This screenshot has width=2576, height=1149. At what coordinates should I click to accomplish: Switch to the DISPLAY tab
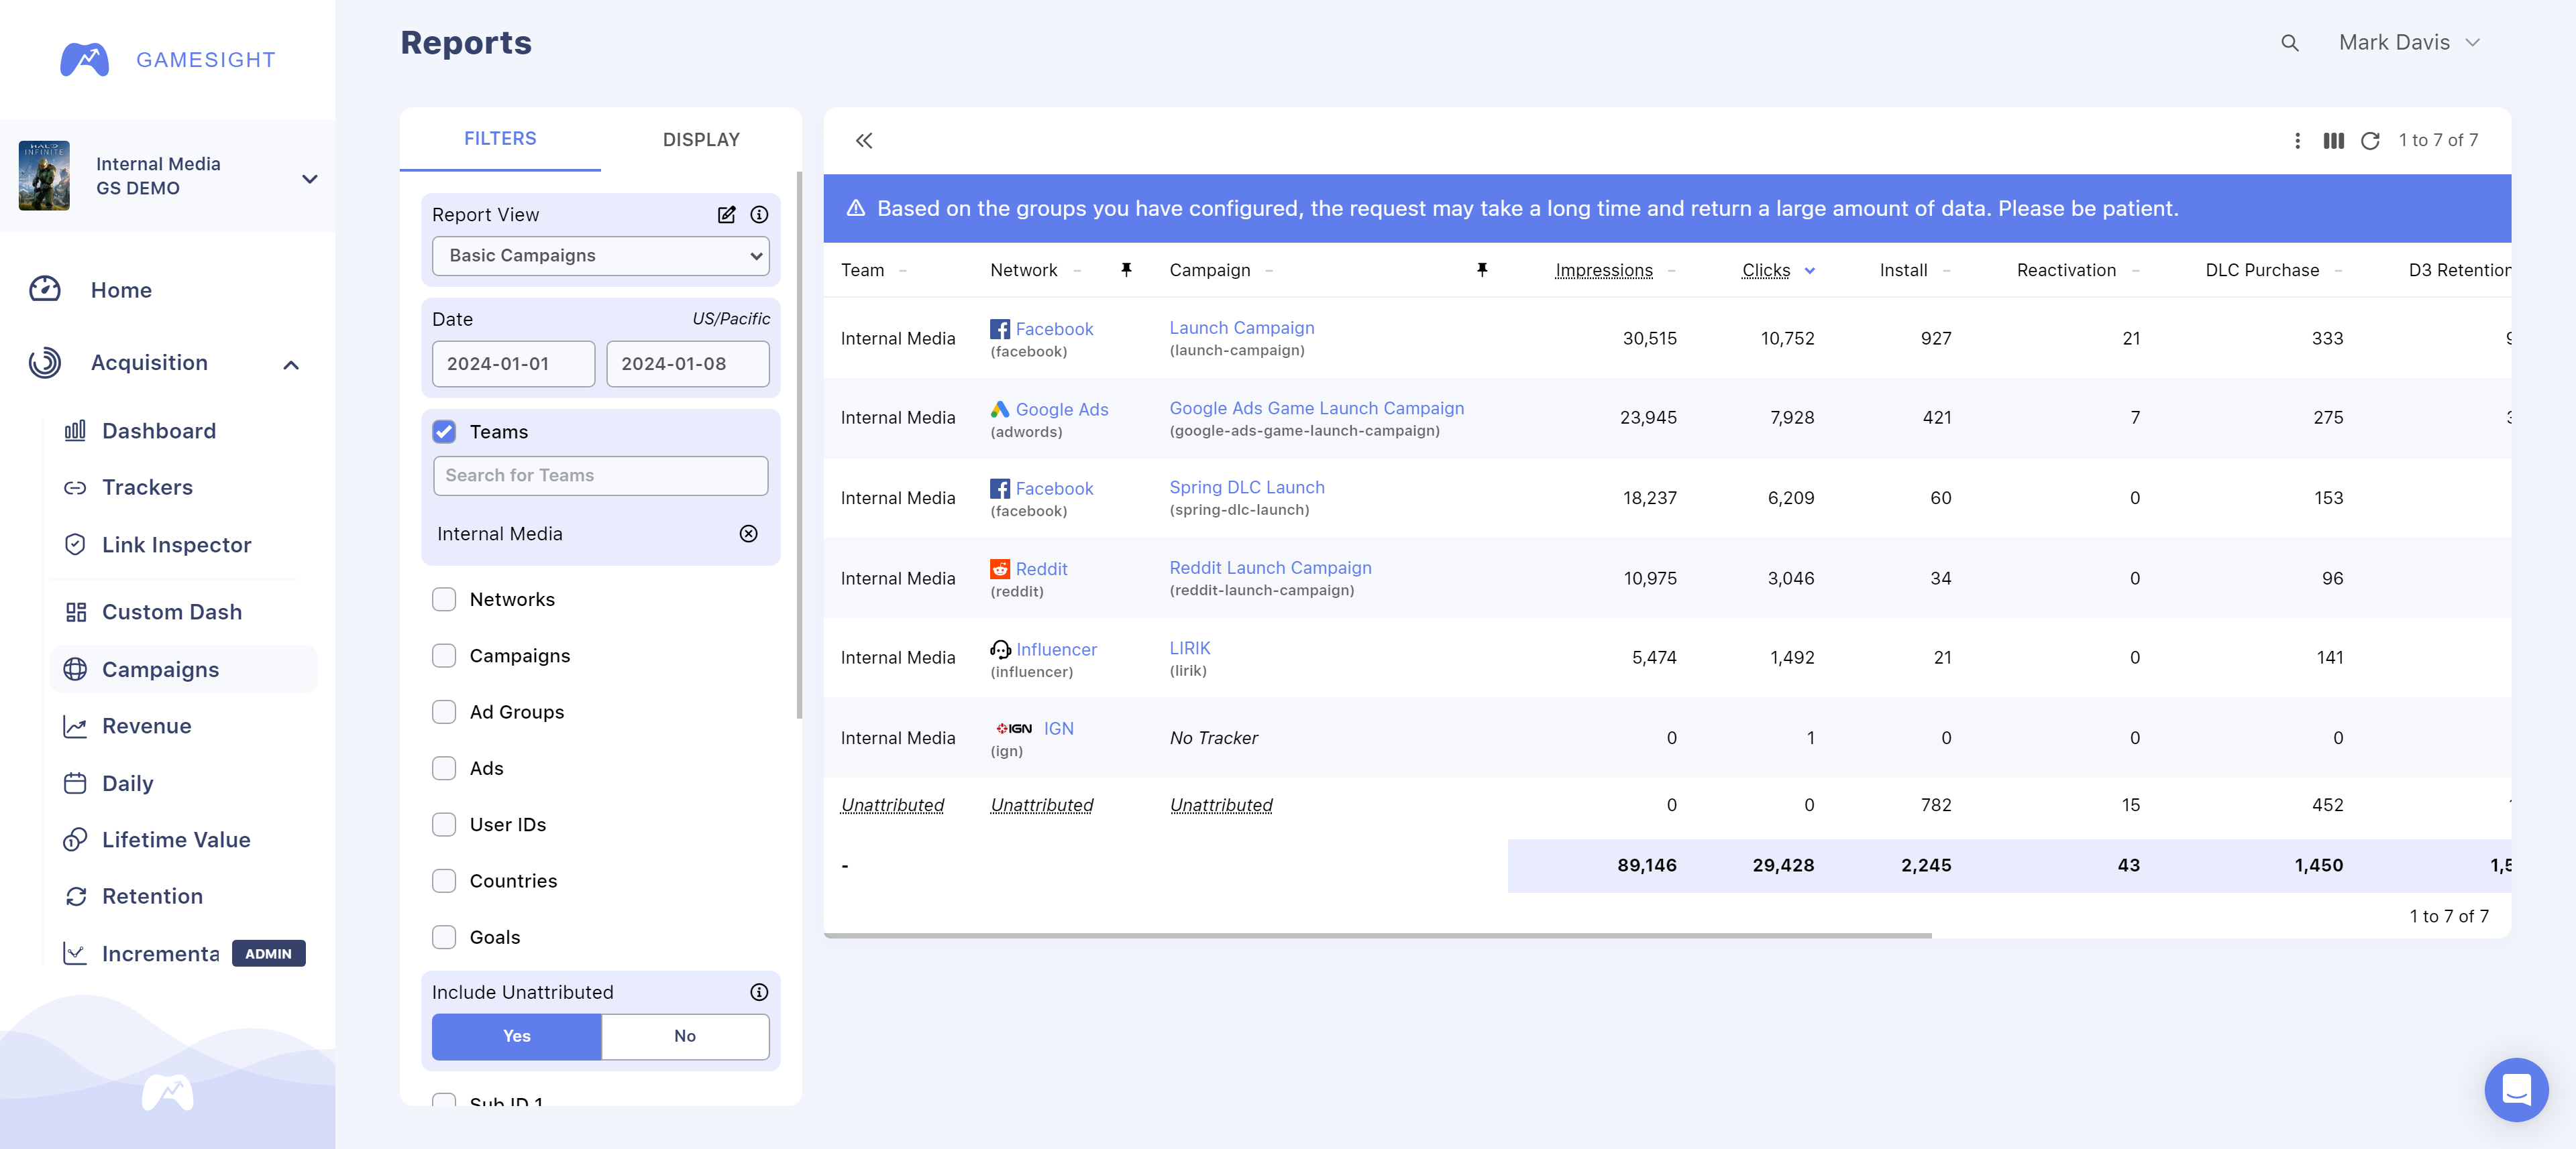(701, 140)
